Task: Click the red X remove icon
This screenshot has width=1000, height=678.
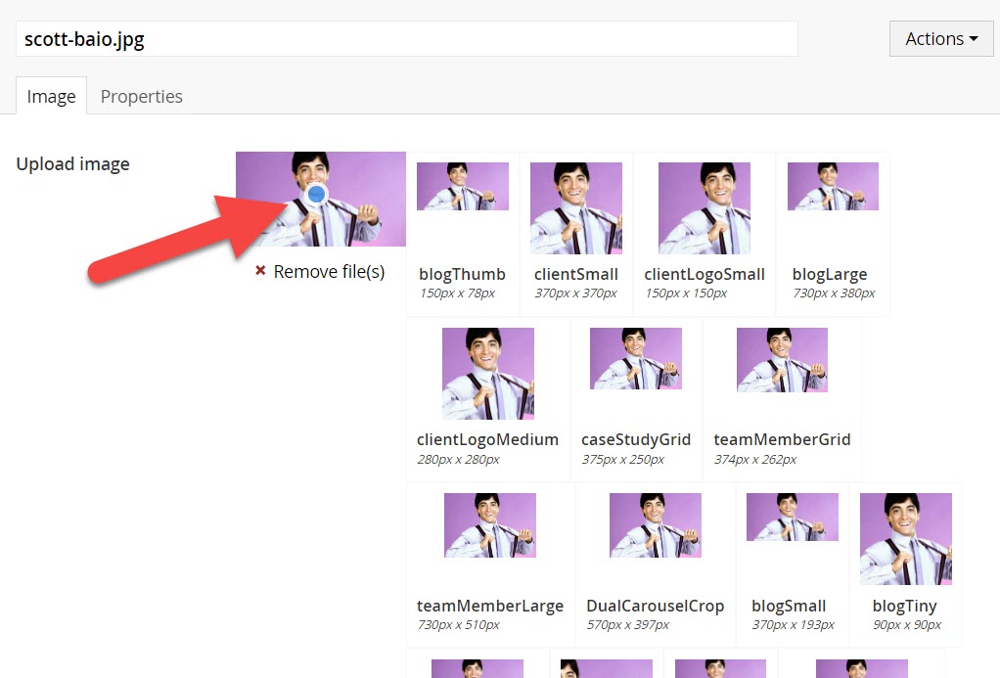Action: point(260,271)
